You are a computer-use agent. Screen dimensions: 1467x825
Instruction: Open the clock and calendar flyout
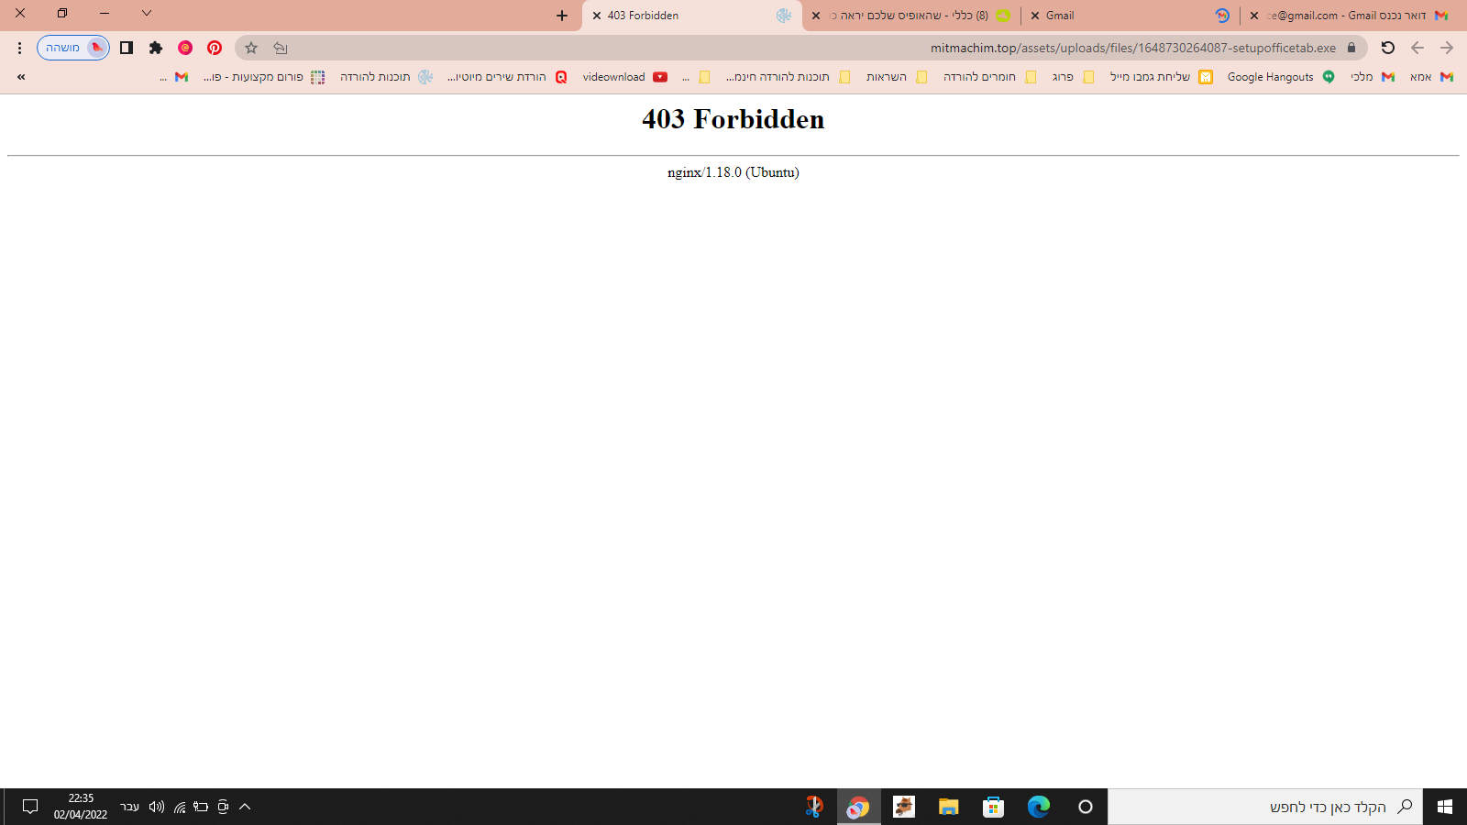pyautogui.click(x=81, y=807)
